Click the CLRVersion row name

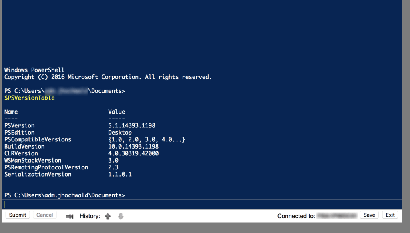[x=21, y=153]
